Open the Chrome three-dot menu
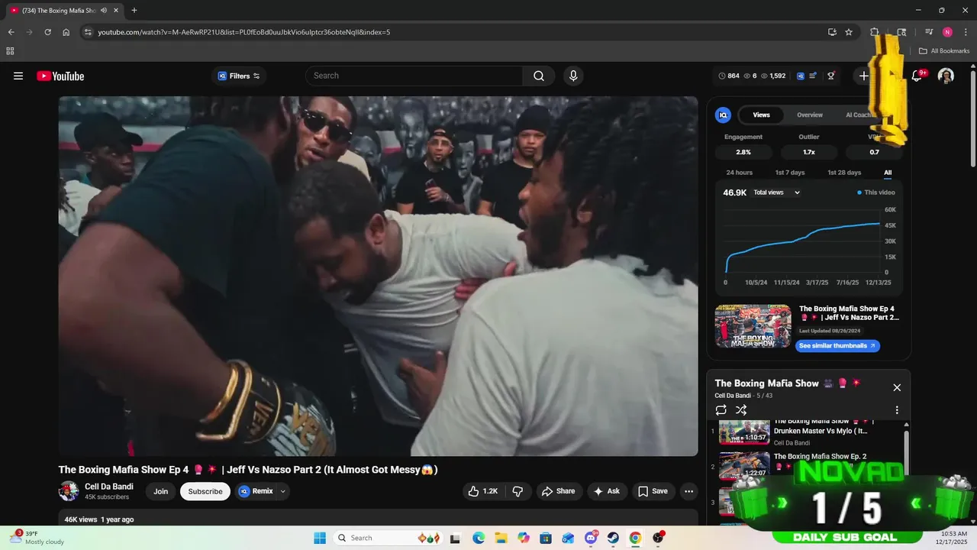 (966, 32)
